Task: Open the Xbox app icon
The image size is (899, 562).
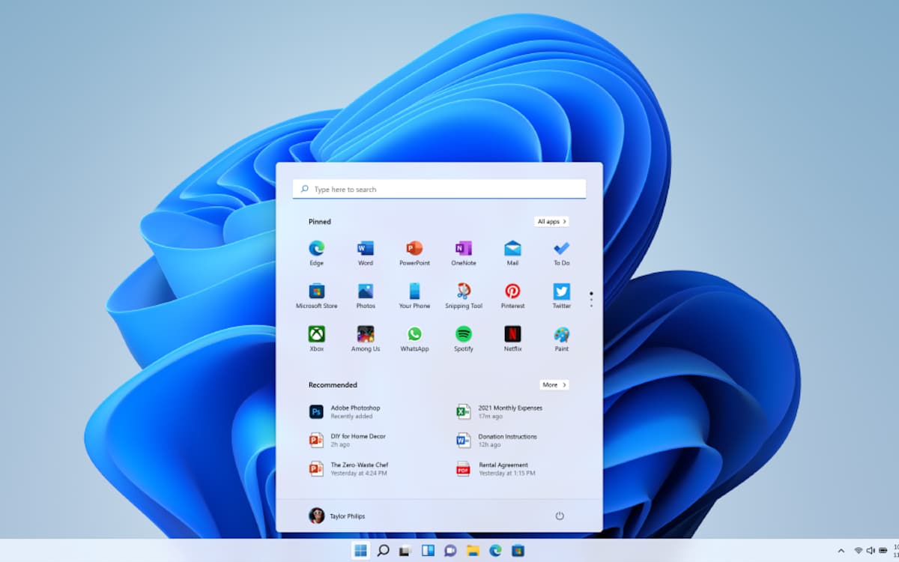Action: [x=316, y=335]
